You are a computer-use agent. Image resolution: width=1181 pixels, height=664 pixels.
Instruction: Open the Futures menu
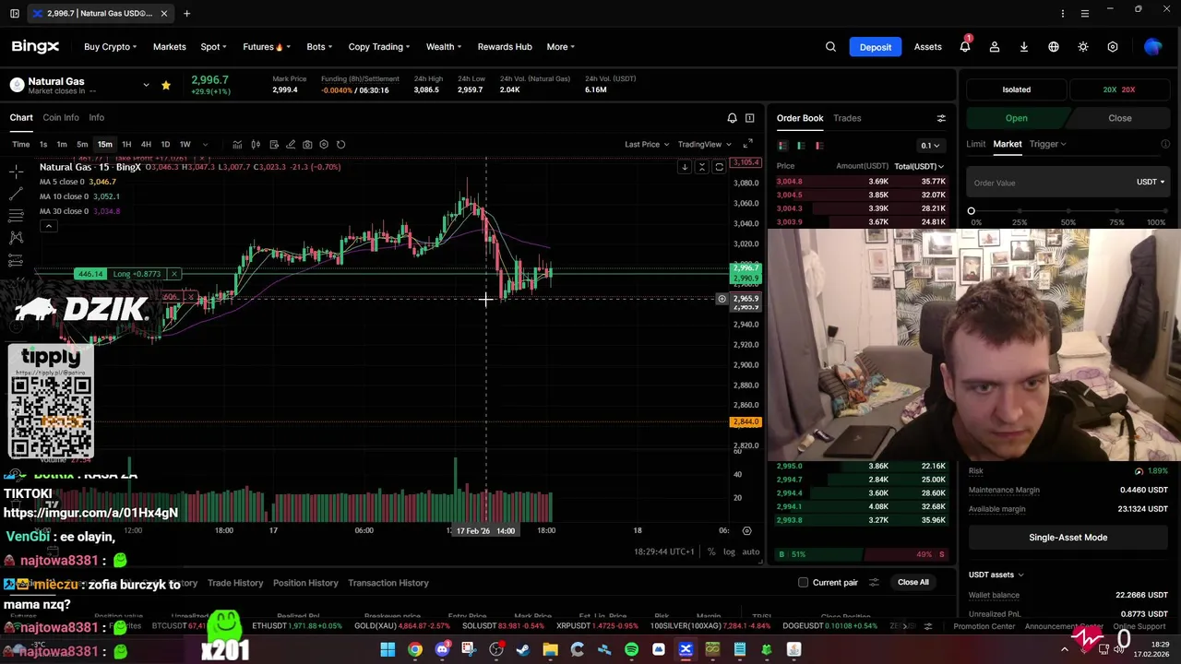point(267,47)
